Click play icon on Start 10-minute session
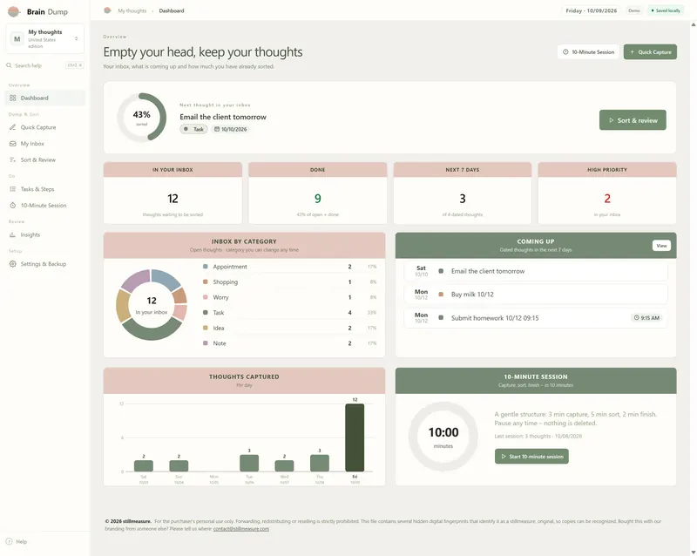The image size is (697, 556). click(x=504, y=457)
